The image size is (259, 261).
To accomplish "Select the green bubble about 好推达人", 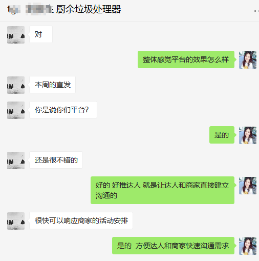I will tap(162, 190).
